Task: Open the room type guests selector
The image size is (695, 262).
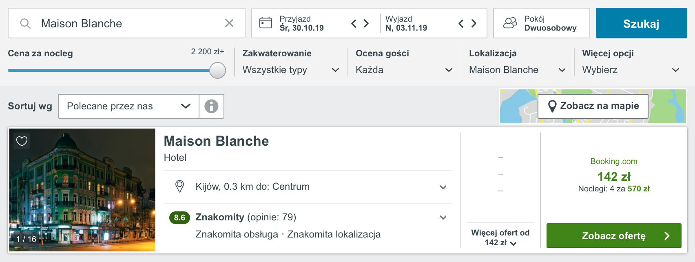Action: [542, 23]
